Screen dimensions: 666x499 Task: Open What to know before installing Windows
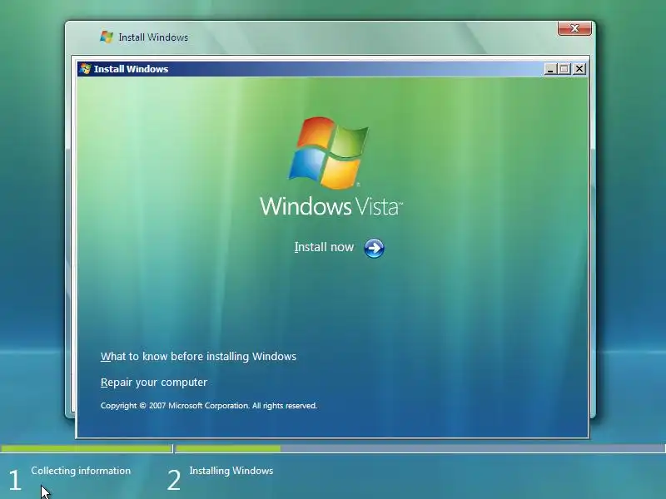pyautogui.click(x=198, y=357)
